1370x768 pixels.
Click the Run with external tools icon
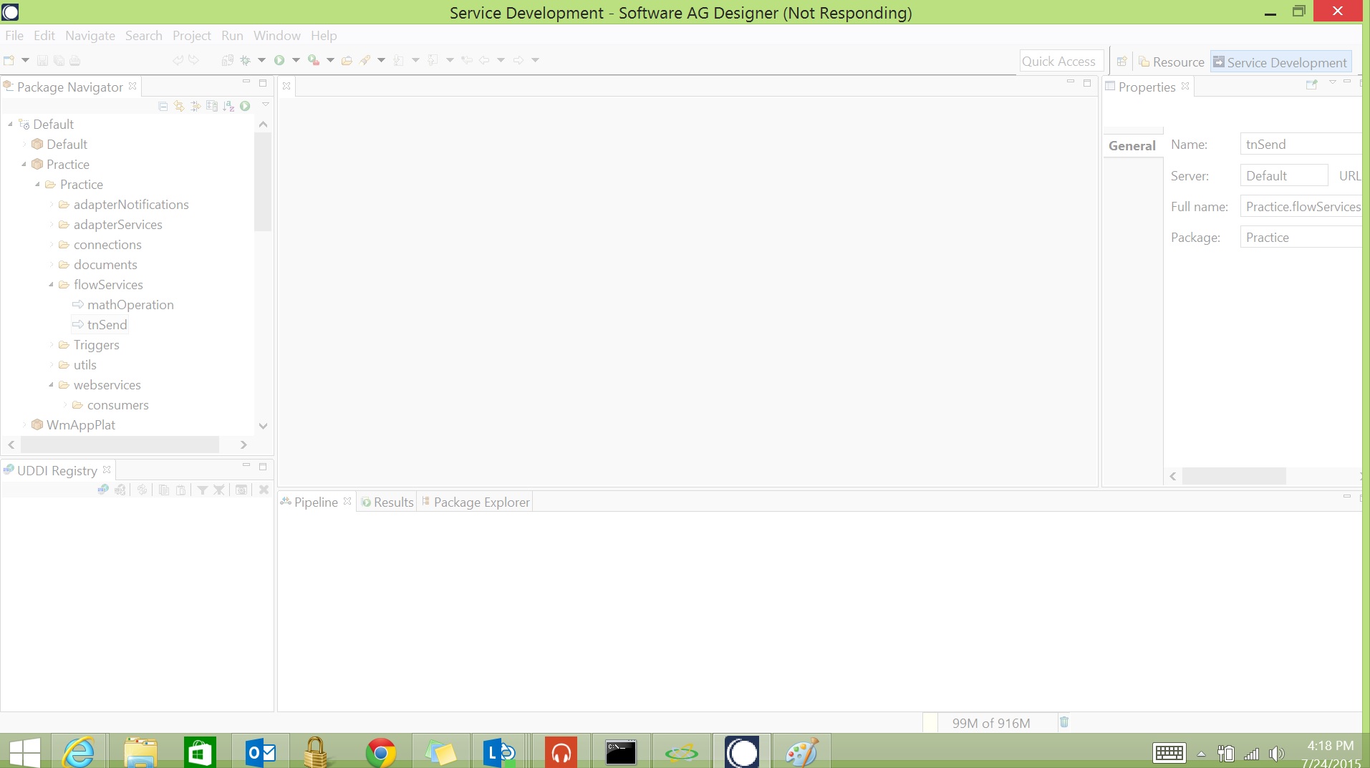click(x=314, y=61)
